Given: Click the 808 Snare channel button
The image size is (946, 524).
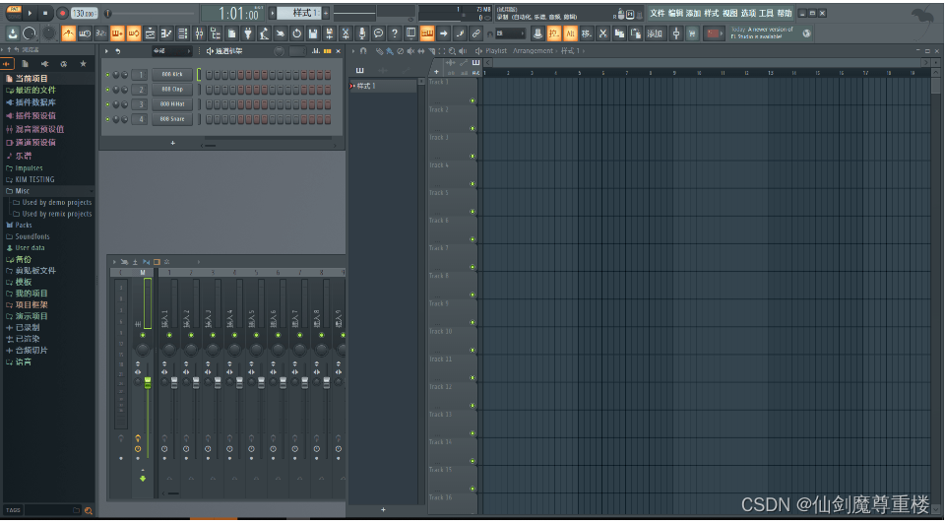Looking at the screenshot, I should coord(172,119).
